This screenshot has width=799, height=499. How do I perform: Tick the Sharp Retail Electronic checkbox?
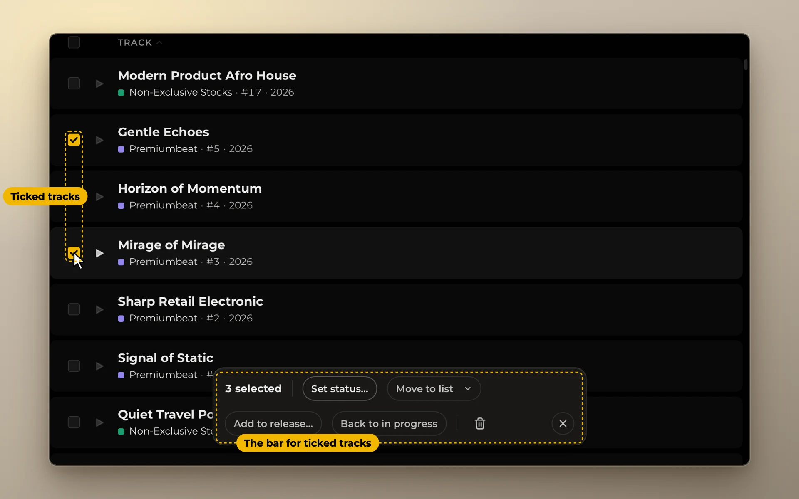pos(74,309)
